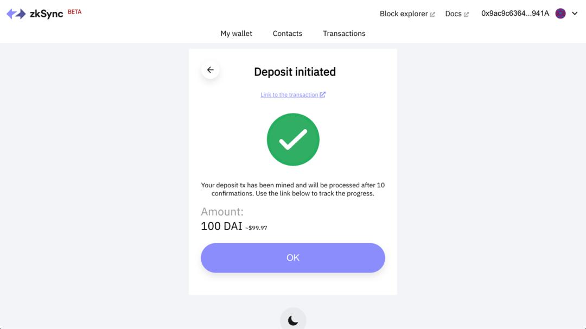Click the account avatar circle icon
Viewport: 586px width, 329px height.
click(560, 14)
